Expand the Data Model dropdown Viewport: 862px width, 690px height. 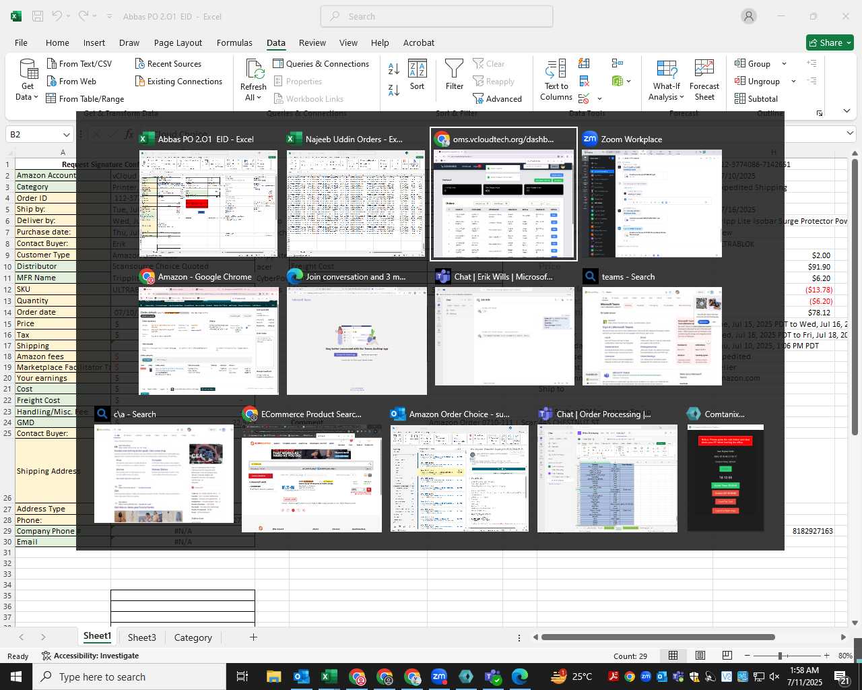628,81
